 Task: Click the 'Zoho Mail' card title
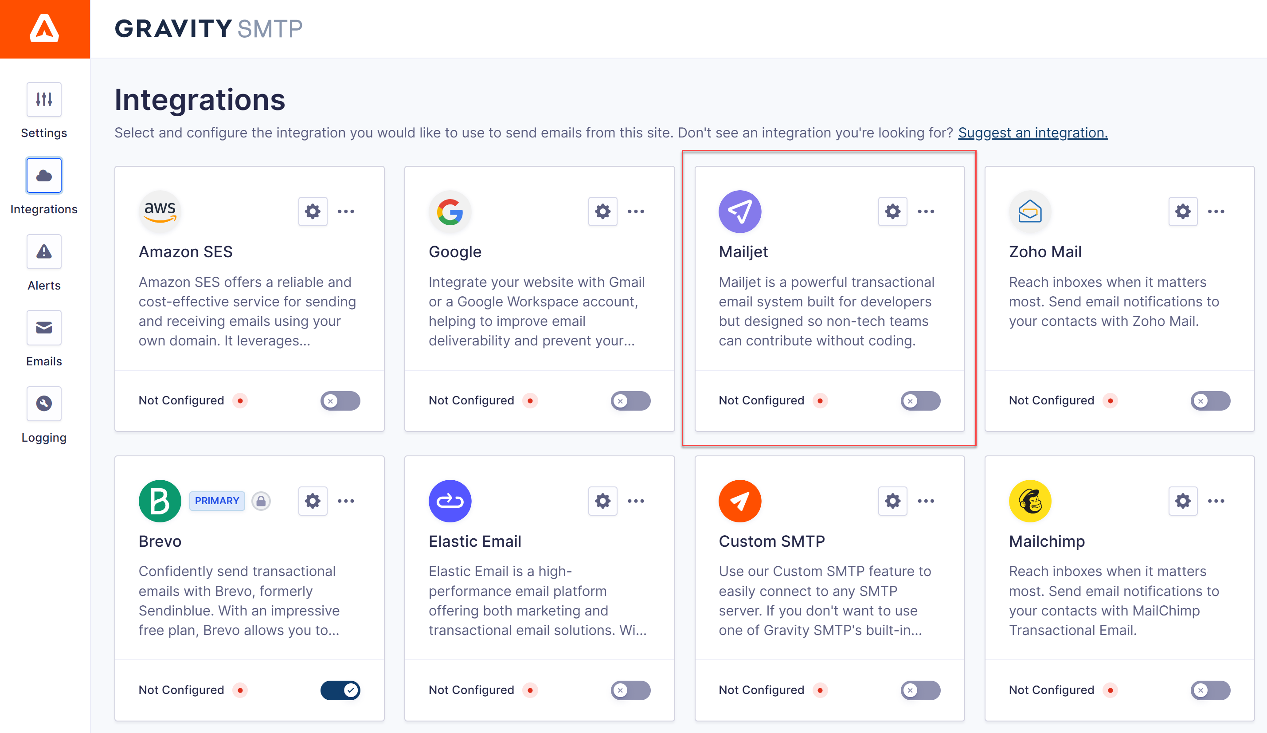coord(1045,251)
